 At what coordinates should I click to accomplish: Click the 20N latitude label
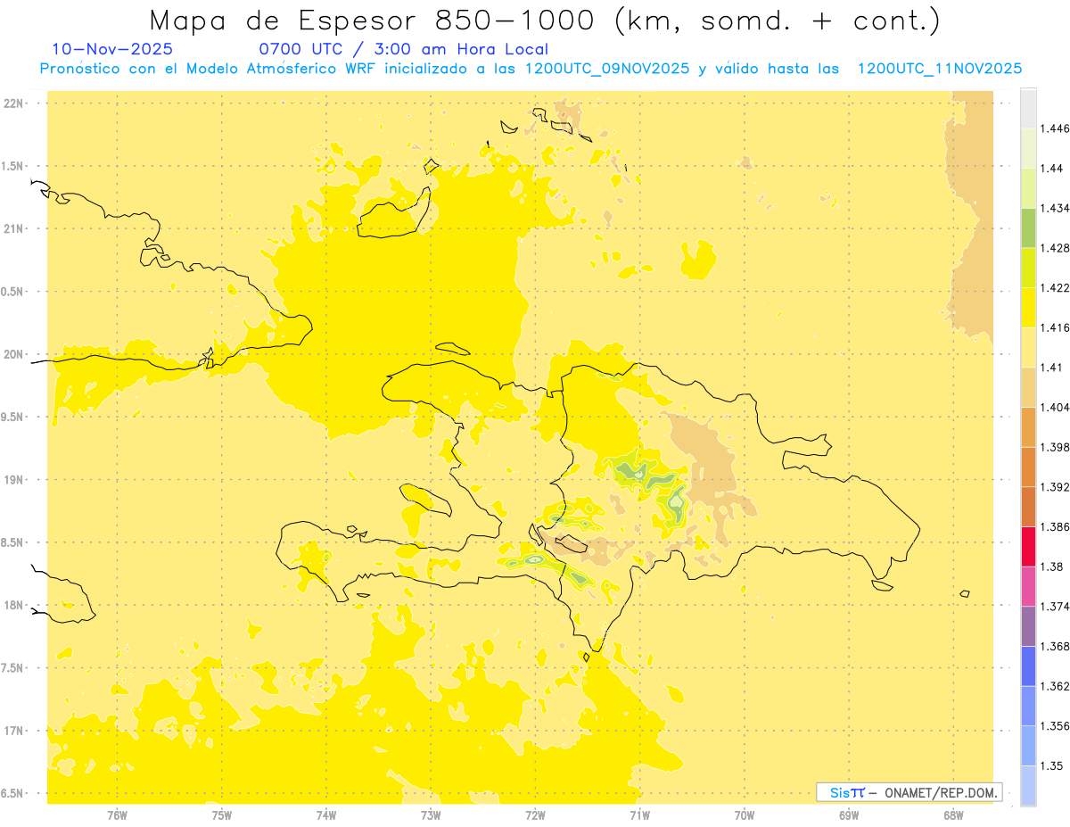coord(14,354)
